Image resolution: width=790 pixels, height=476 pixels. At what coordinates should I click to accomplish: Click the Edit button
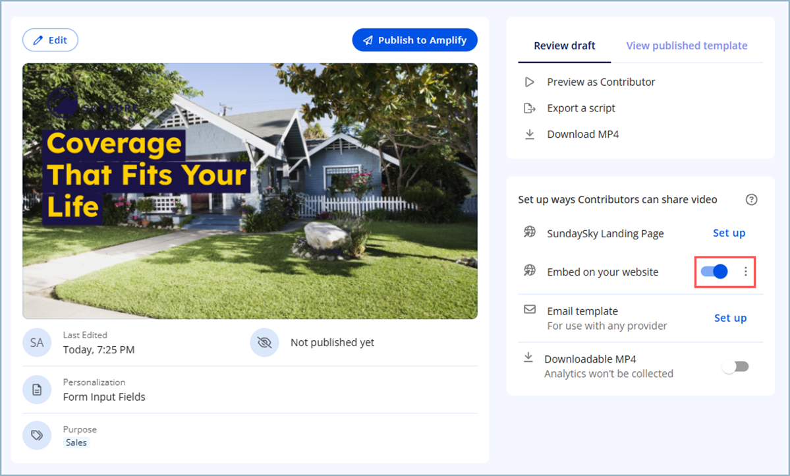coord(50,40)
